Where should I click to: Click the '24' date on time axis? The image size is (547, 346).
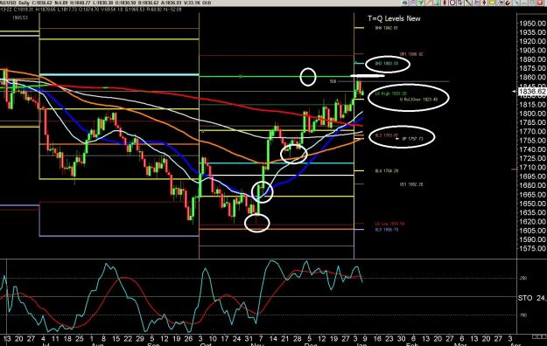(236, 339)
